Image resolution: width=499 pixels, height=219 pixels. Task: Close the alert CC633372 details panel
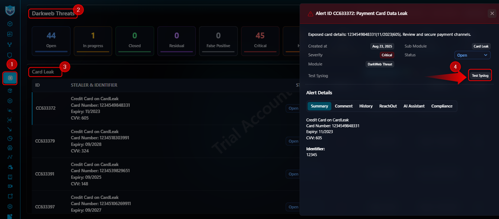pos(492,14)
